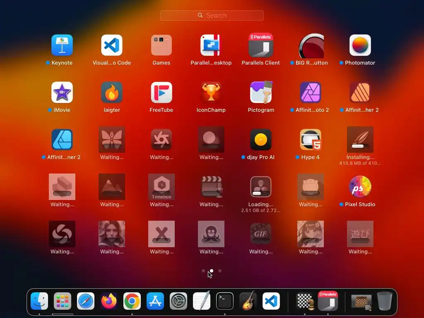Click the "410.8 MB of 410..." install progress text
The height and width of the screenshot is (318, 424).
click(360, 163)
